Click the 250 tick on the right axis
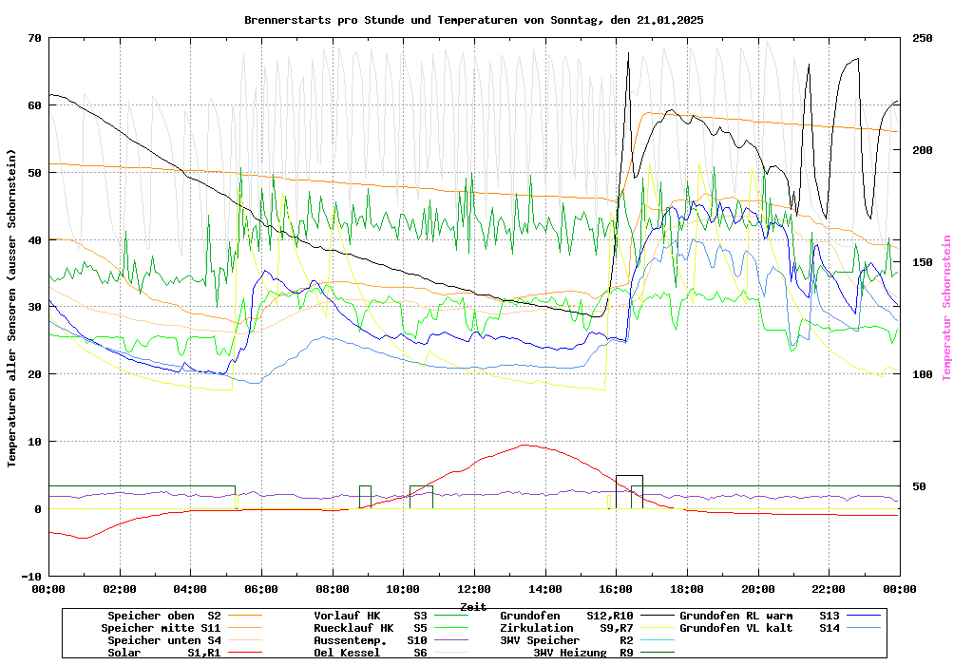 click(923, 38)
